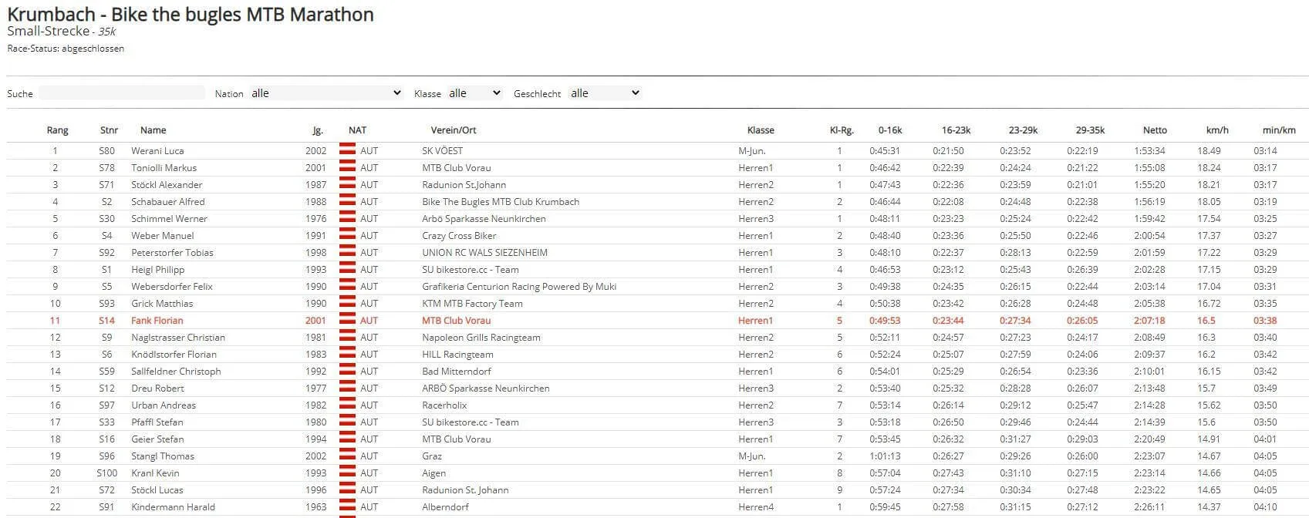Click netto time 1:53:34
Viewport: 1309px width, 518px height.
(1149, 151)
